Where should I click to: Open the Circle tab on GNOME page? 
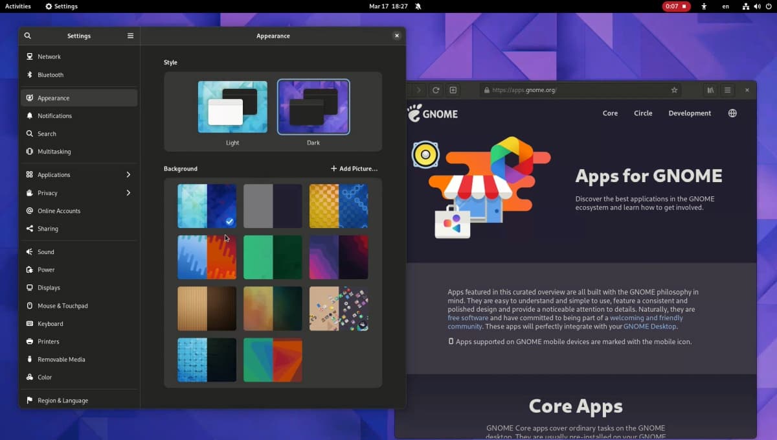click(x=643, y=113)
